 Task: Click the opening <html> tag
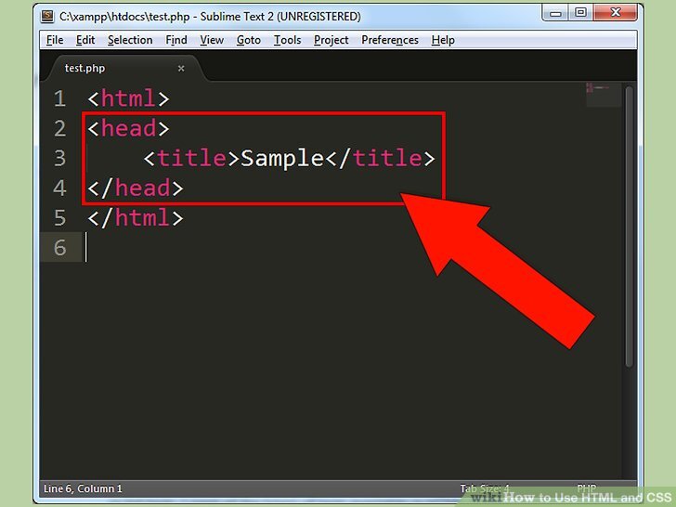pyautogui.click(x=128, y=98)
